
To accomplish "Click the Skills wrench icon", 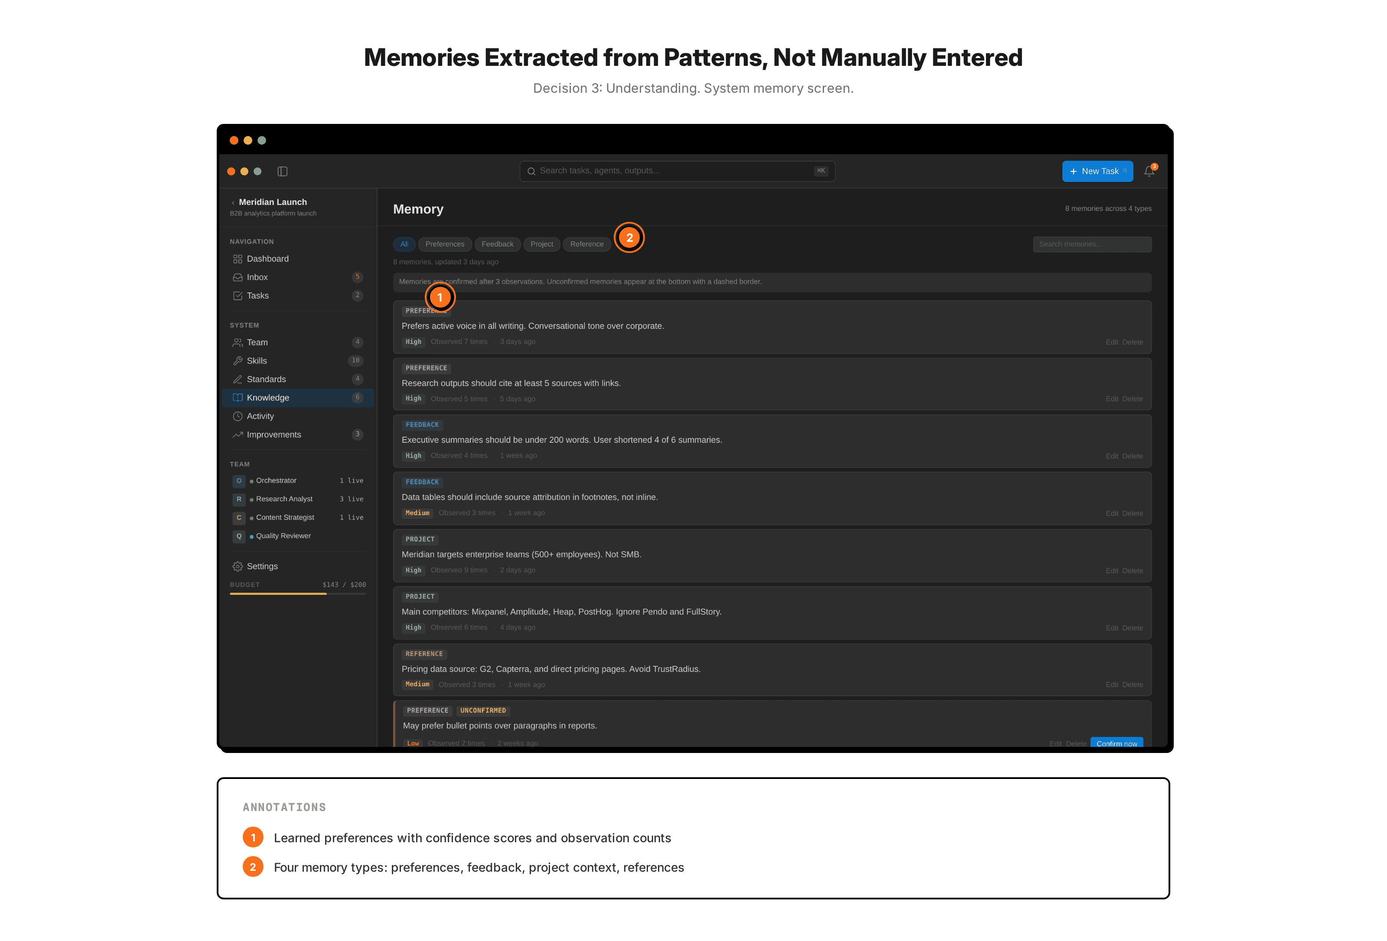I will (x=238, y=361).
